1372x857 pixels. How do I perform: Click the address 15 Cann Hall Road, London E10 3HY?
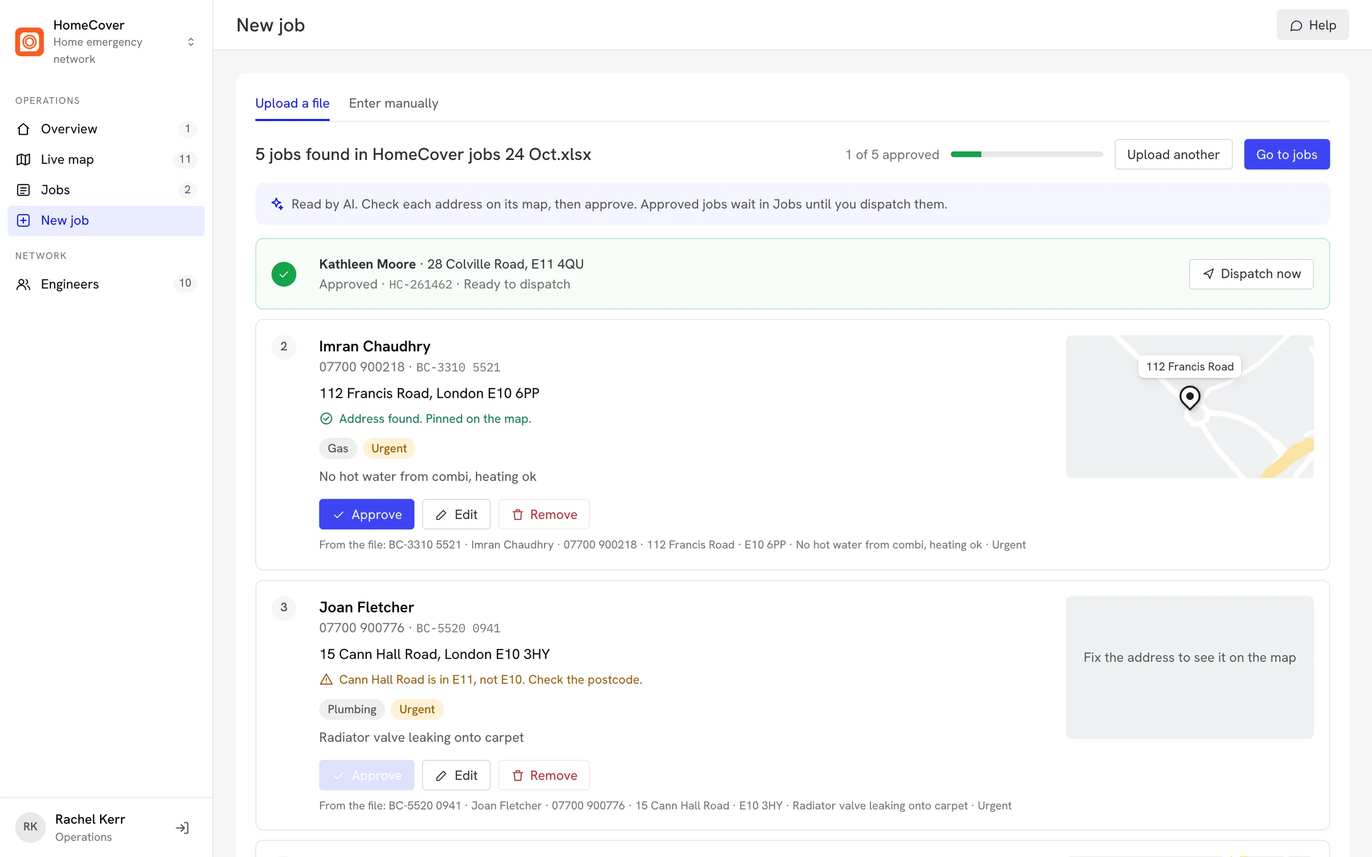pyautogui.click(x=434, y=654)
